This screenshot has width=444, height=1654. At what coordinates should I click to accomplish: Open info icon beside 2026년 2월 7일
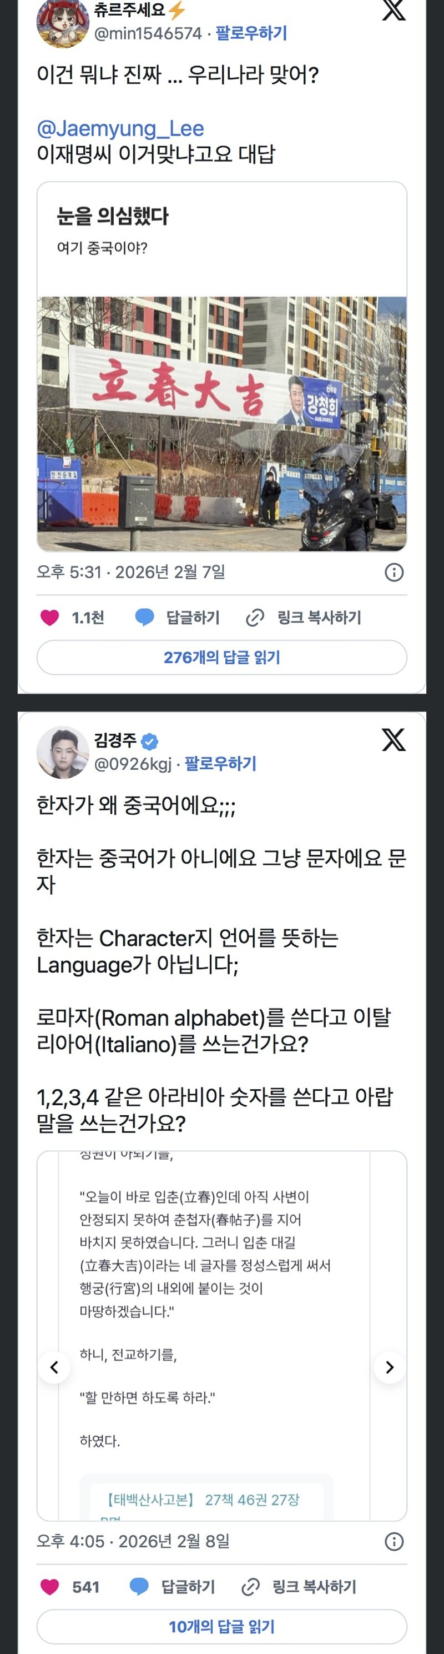[x=394, y=572]
